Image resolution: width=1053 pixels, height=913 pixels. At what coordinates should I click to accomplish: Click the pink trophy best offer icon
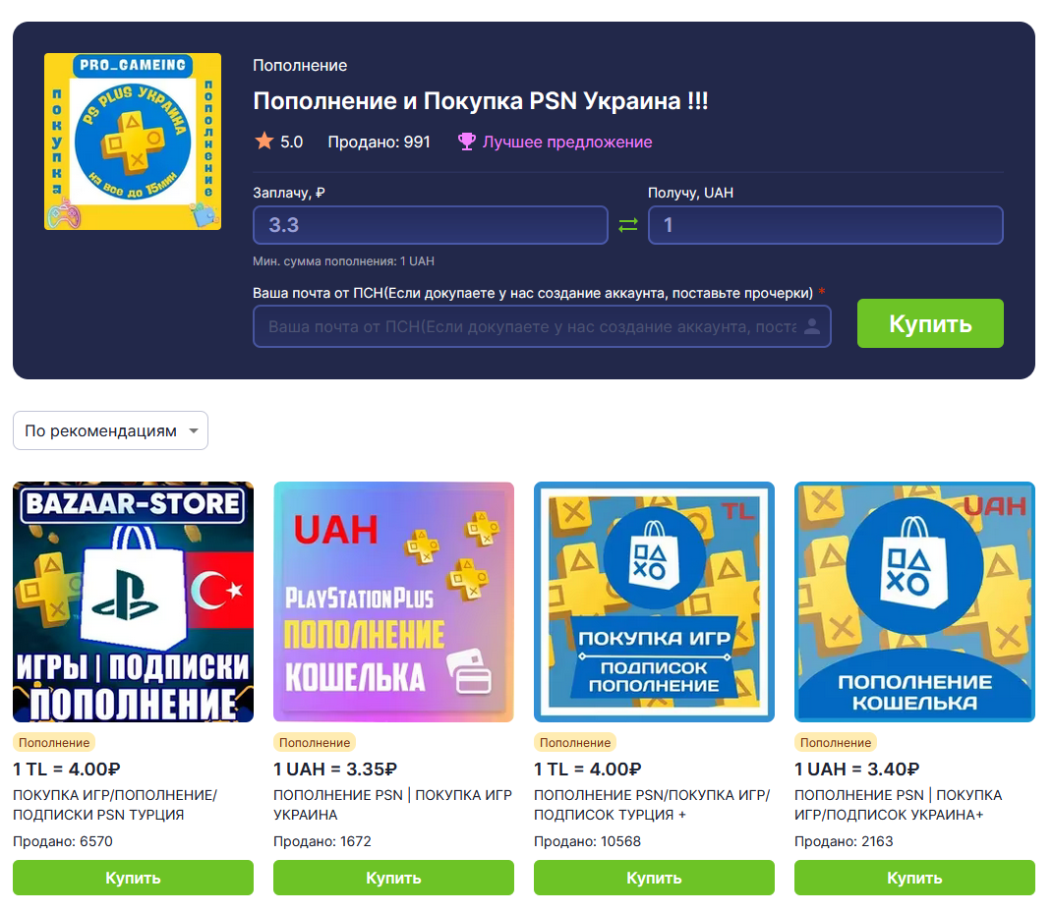[x=466, y=142]
